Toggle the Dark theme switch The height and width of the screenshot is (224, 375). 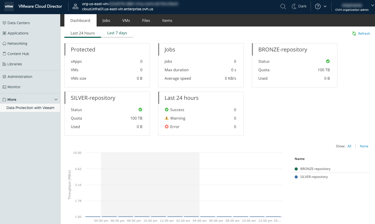(x=299, y=6)
